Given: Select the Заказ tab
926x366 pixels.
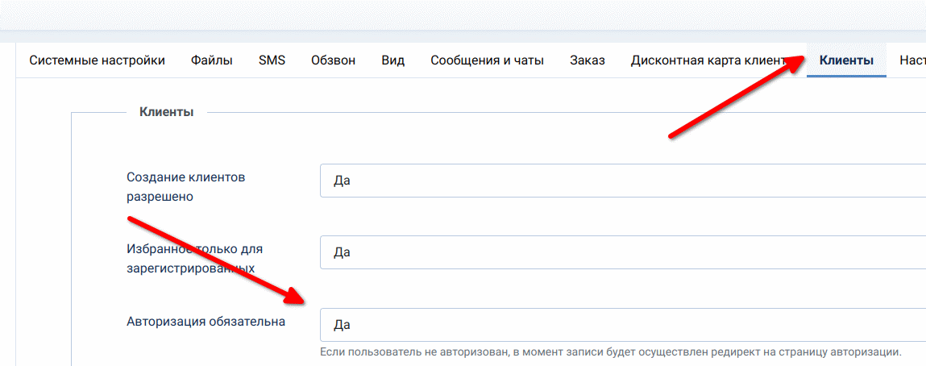Looking at the screenshot, I should [x=587, y=60].
